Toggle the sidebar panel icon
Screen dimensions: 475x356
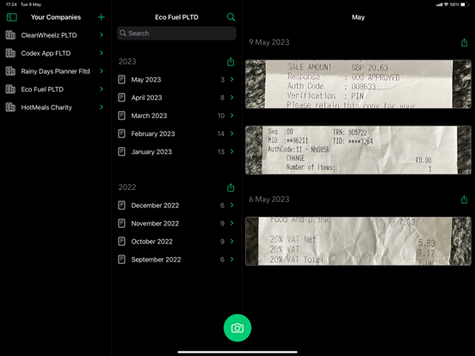click(x=12, y=17)
